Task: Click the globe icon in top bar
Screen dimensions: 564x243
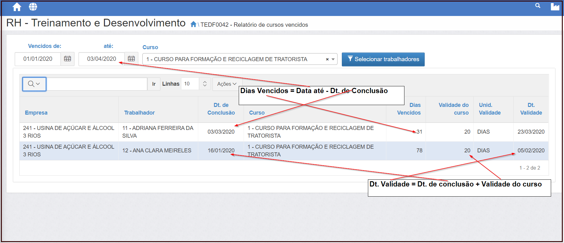Action: click(x=33, y=7)
